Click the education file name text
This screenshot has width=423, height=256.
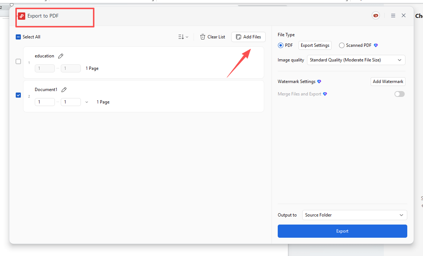click(45, 56)
